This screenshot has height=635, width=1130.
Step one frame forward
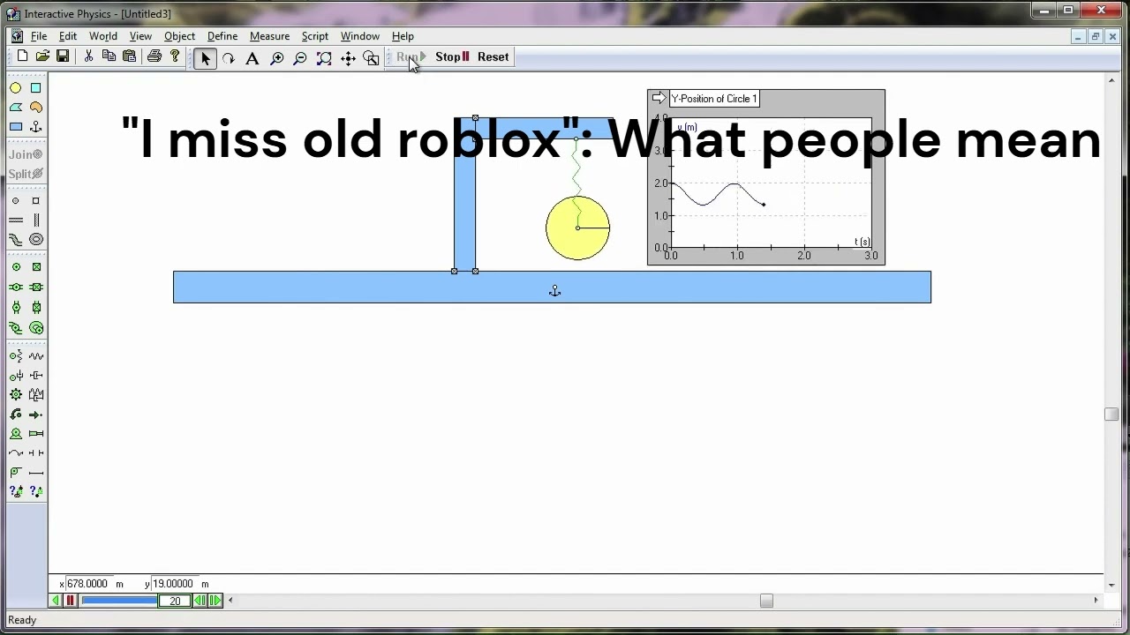pyautogui.click(x=215, y=601)
